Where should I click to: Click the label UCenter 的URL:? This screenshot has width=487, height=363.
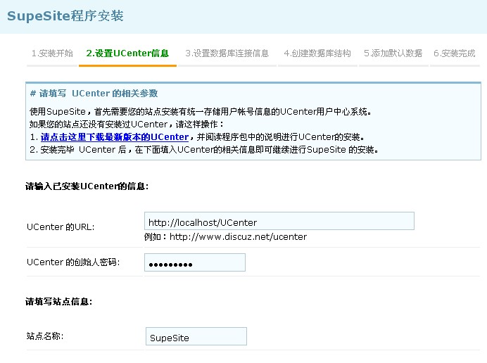point(61,227)
